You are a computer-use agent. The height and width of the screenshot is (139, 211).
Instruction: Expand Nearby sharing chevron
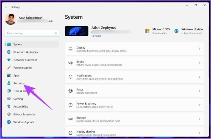coord(199,133)
